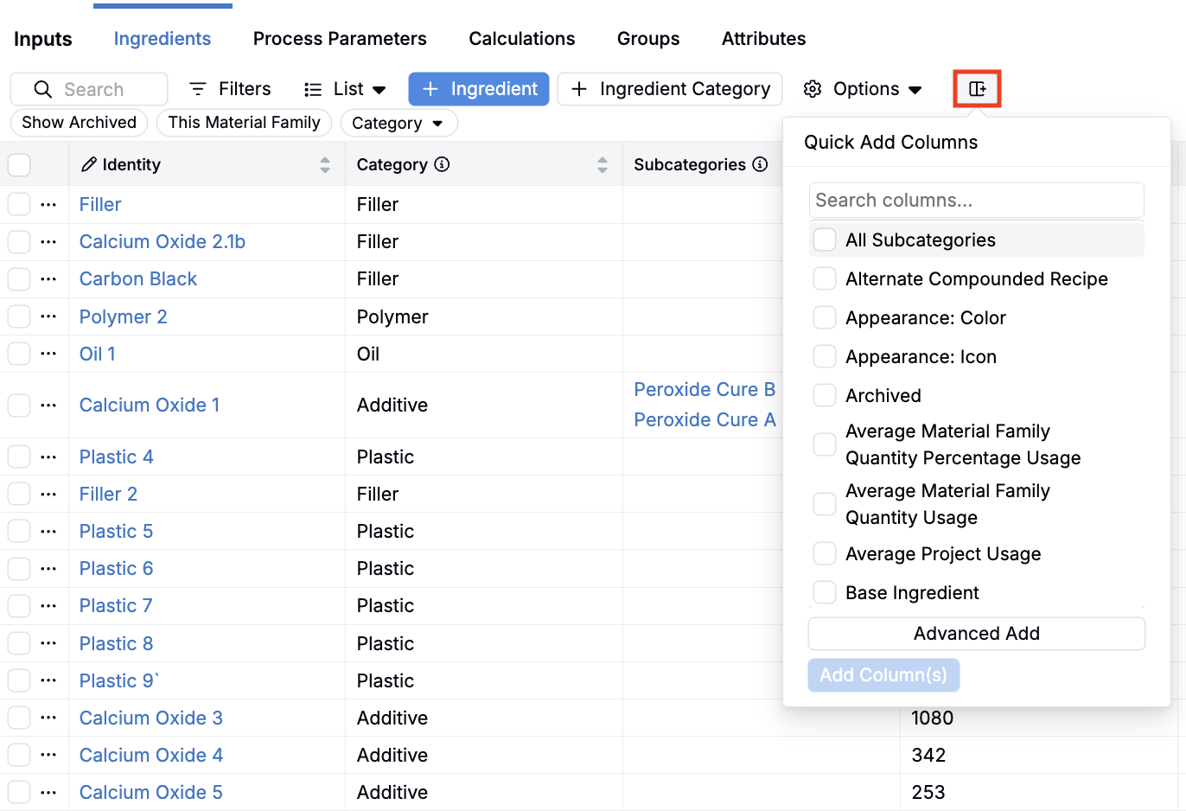Enable the Appearance: Color column checkbox
The width and height of the screenshot is (1186, 811).
click(825, 317)
